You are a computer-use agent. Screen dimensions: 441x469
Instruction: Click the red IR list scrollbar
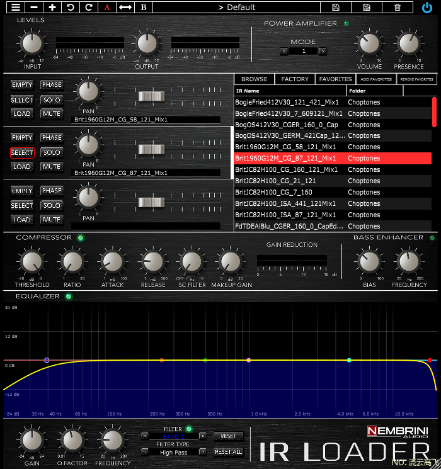click(x=434, y=112)
